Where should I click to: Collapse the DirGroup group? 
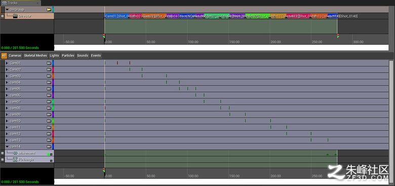coord(7,10)
